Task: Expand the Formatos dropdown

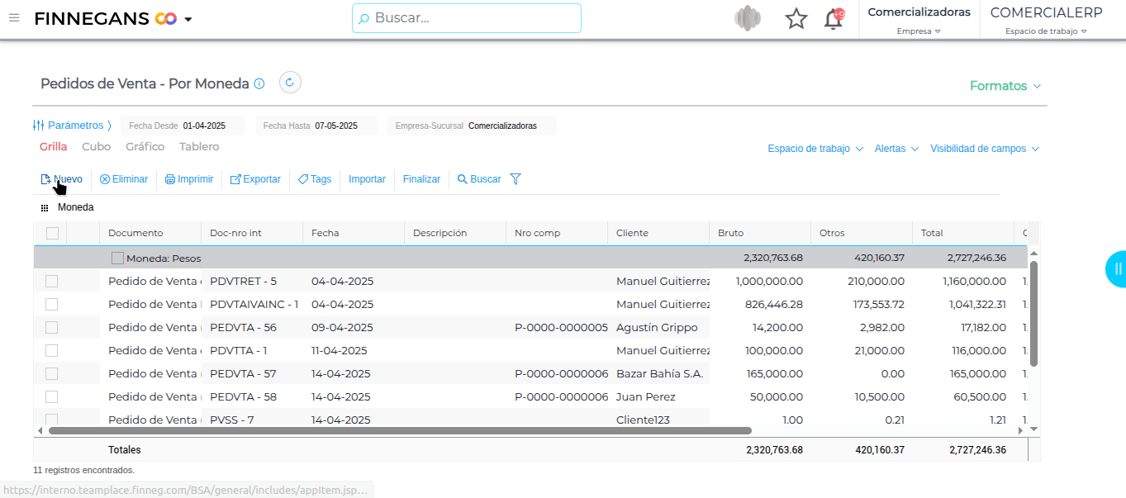Action: click(x=1005, y=86)
